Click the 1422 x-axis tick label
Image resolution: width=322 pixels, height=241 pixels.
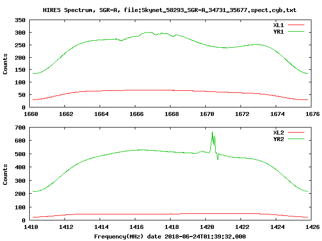point(242,227)
